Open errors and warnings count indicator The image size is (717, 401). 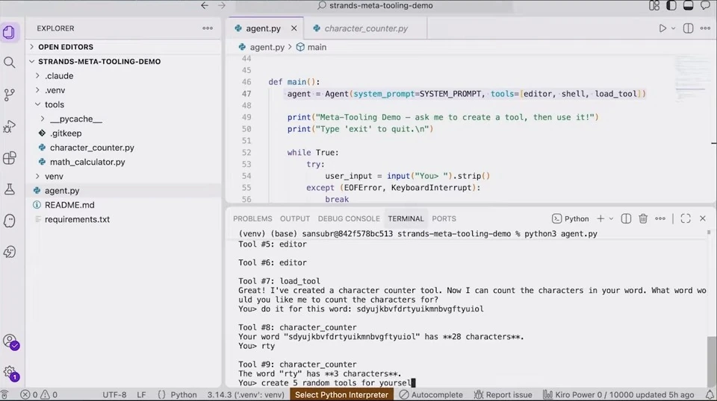click(40, 394)
